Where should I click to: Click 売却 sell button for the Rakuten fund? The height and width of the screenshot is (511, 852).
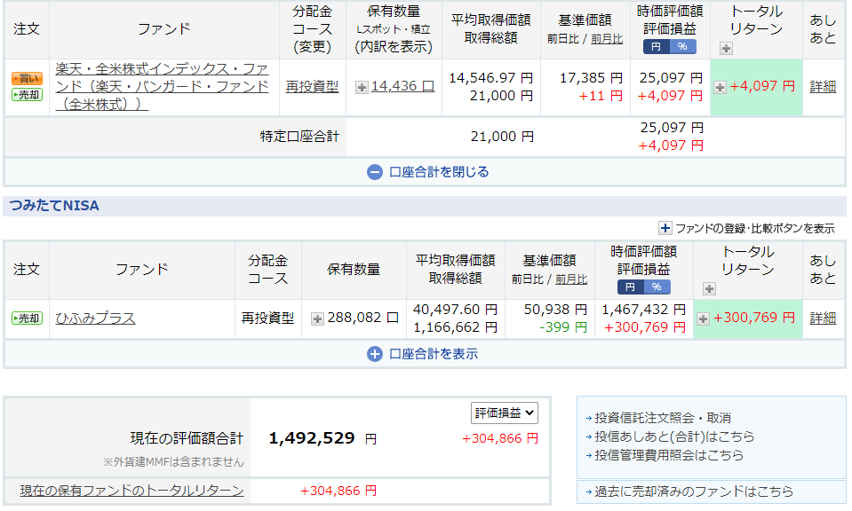[x=25, y=95]
